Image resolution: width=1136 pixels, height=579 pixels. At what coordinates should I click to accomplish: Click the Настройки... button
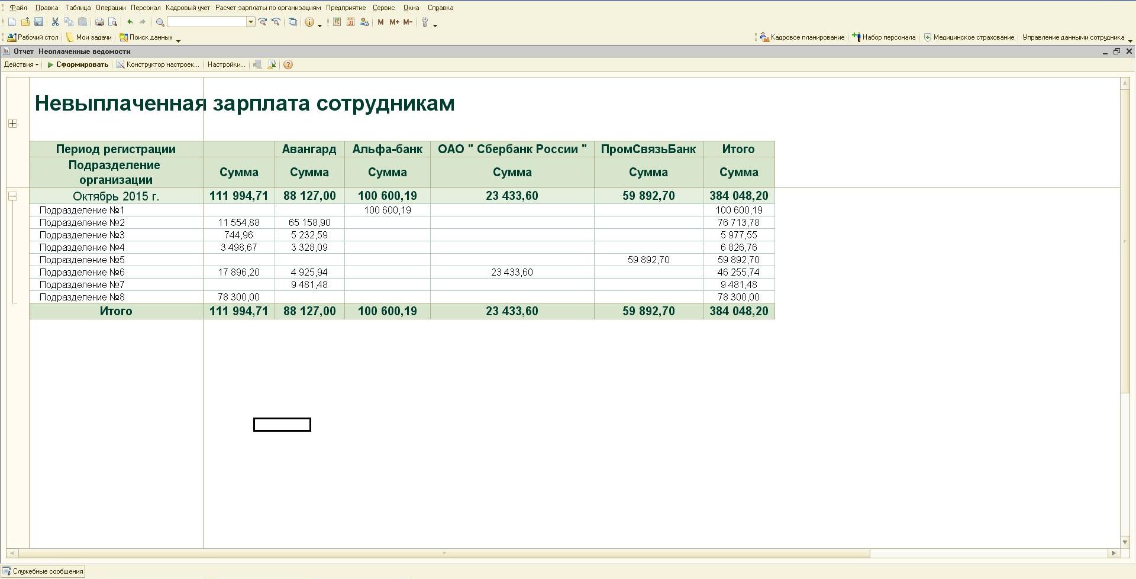226,64
